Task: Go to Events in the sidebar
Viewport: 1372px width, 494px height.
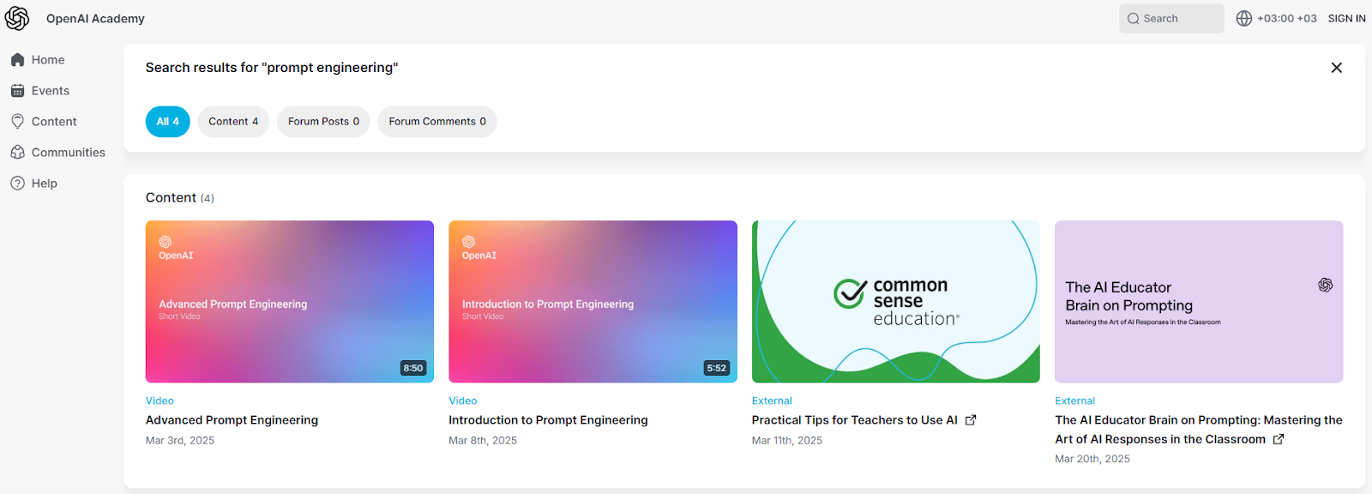Action: click(51, 91)
